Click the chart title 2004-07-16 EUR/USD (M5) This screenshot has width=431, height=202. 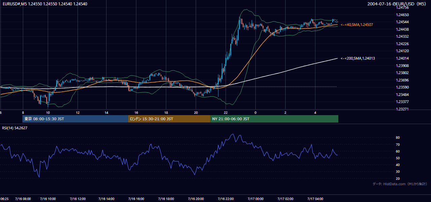tap(397, 4)
